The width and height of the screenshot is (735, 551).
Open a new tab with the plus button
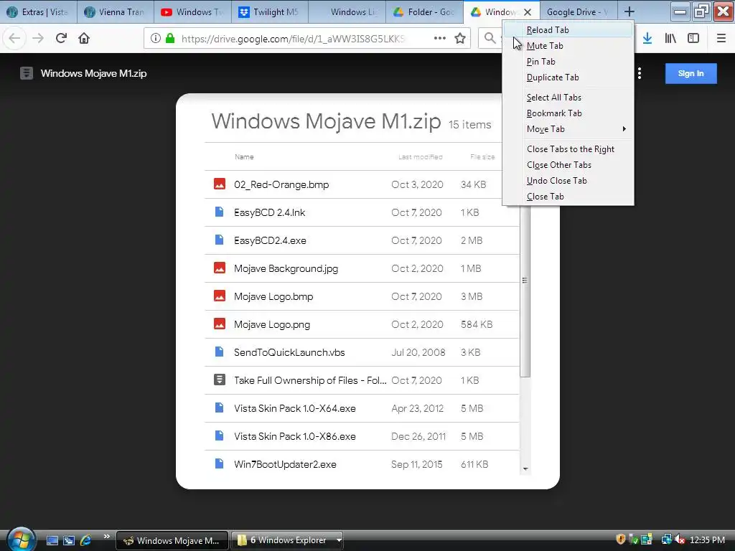click(x=629, y=11)
